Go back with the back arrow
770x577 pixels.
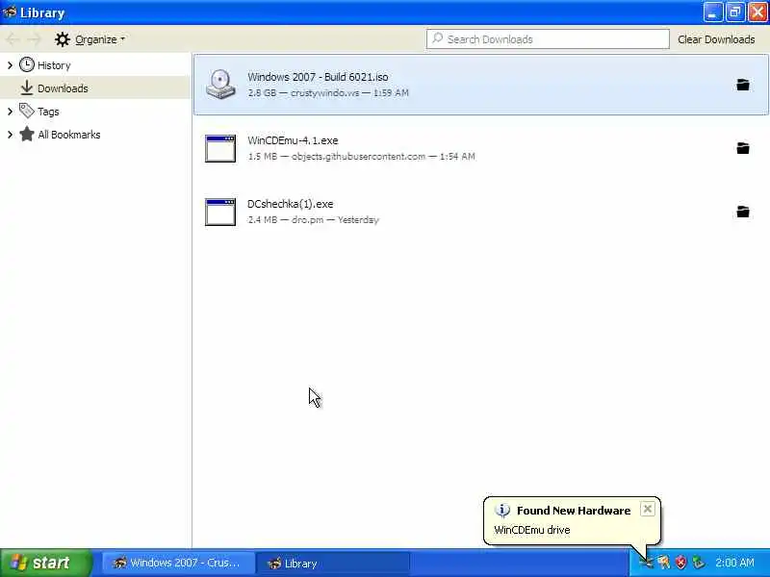(x=13, y=39)
